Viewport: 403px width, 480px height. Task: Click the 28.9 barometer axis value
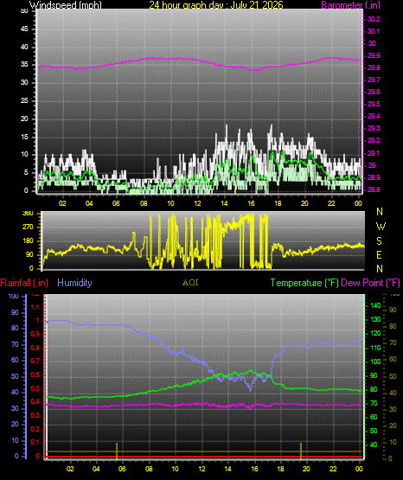(374, 177)
